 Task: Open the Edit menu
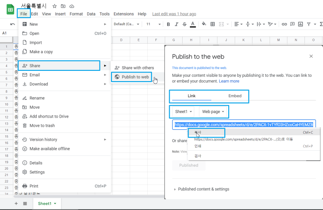[x=34, y=14]
